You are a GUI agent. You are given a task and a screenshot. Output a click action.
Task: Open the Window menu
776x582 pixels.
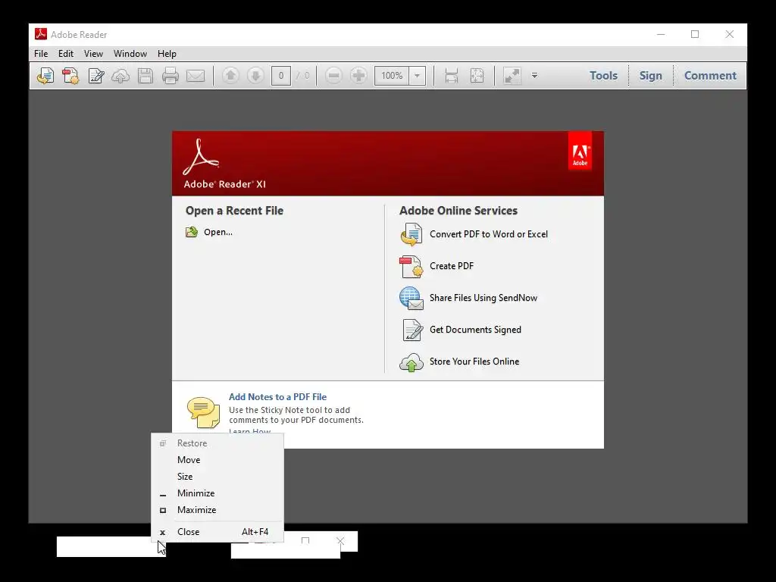click(130, 54)
